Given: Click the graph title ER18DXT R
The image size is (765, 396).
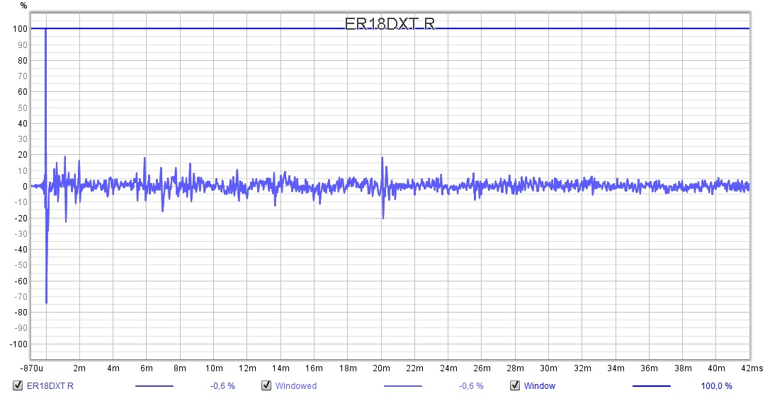Looking at the screenshot, I should coord(390,23).
